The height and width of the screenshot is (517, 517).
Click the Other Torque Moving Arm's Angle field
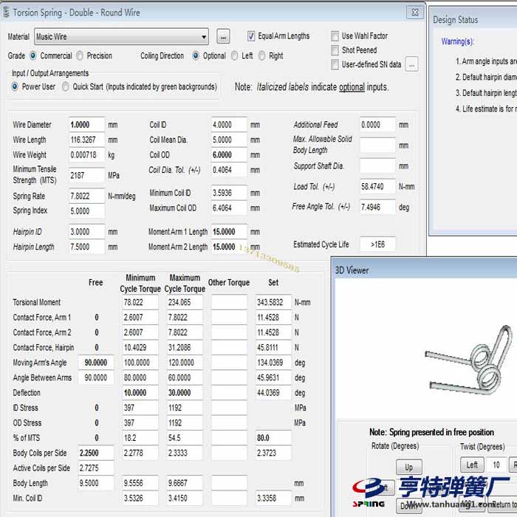pyautogui.click(x=229, y=363)
